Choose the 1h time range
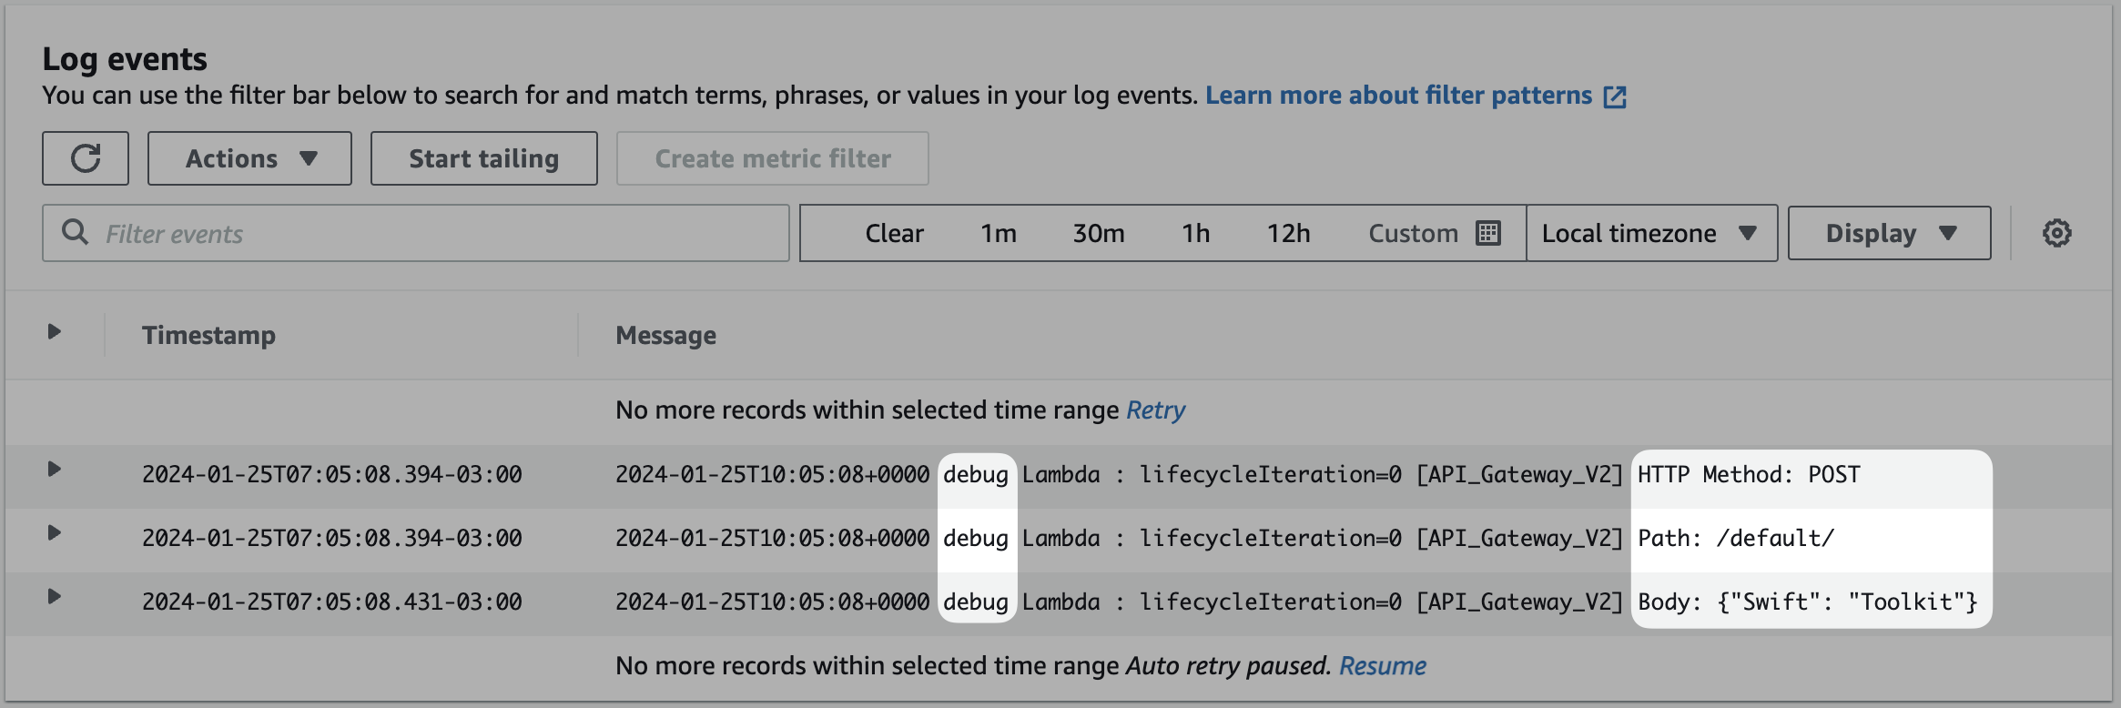Screen dimensions: 2121x708 [x=1195, y=233]
